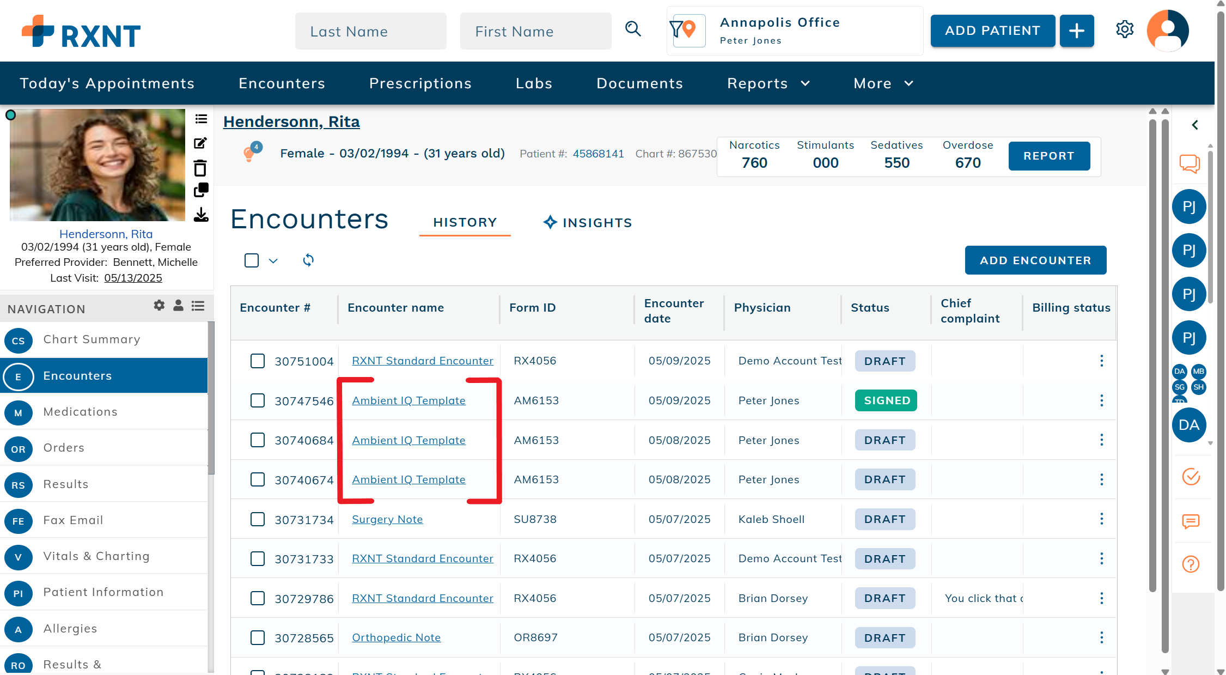This screenshot has width=1226, height=675.
Task: Open the small MB user avatar
Action: (x=1199, y=371)
